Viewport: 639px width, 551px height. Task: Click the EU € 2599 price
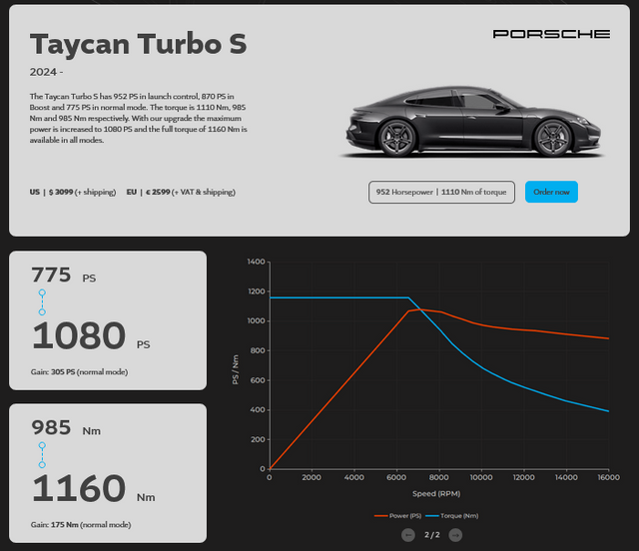[181, 192]
